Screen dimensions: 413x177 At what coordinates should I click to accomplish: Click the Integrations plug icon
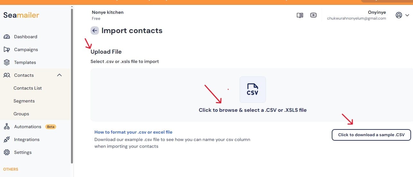[x=7, y=139]
